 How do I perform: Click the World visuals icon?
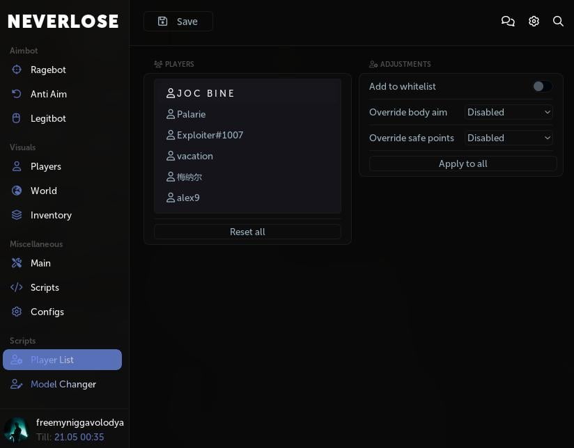(17, 191)
